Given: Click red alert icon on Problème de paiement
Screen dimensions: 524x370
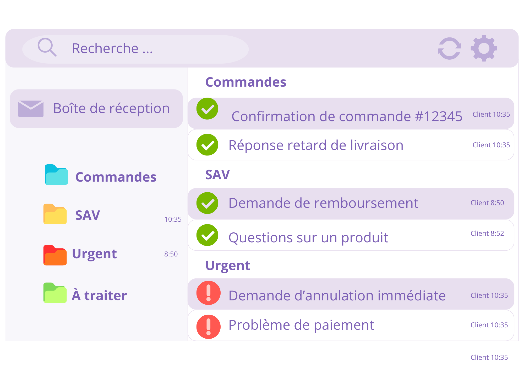Looking at the screenshot, I should pos(208,327).
